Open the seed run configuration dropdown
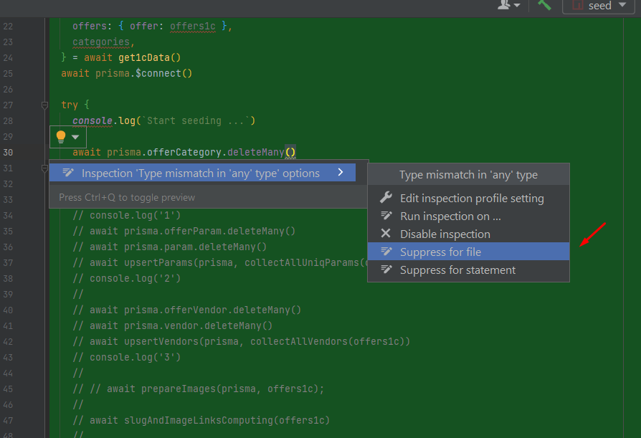 click(599, 6)
